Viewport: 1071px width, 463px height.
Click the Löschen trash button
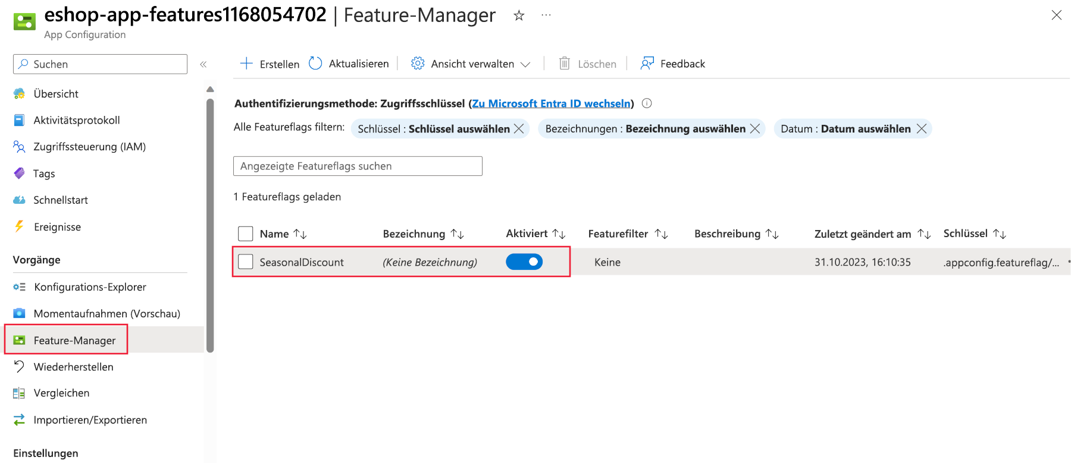pyautogui.click(x=587, y=64)
